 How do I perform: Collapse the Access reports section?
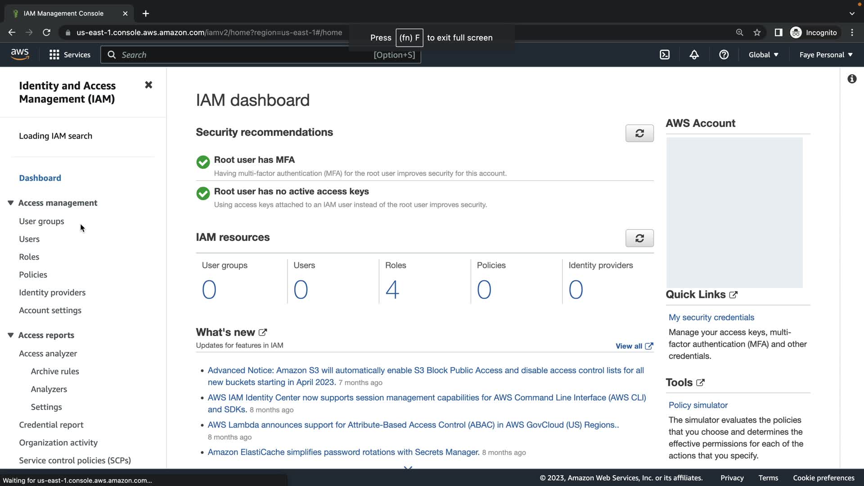click(x=10, y=335)
